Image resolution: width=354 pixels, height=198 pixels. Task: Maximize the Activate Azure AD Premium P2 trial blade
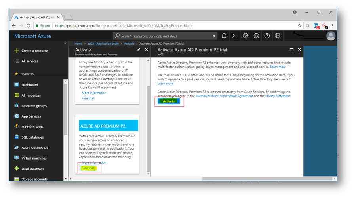[x=291, y=49]
